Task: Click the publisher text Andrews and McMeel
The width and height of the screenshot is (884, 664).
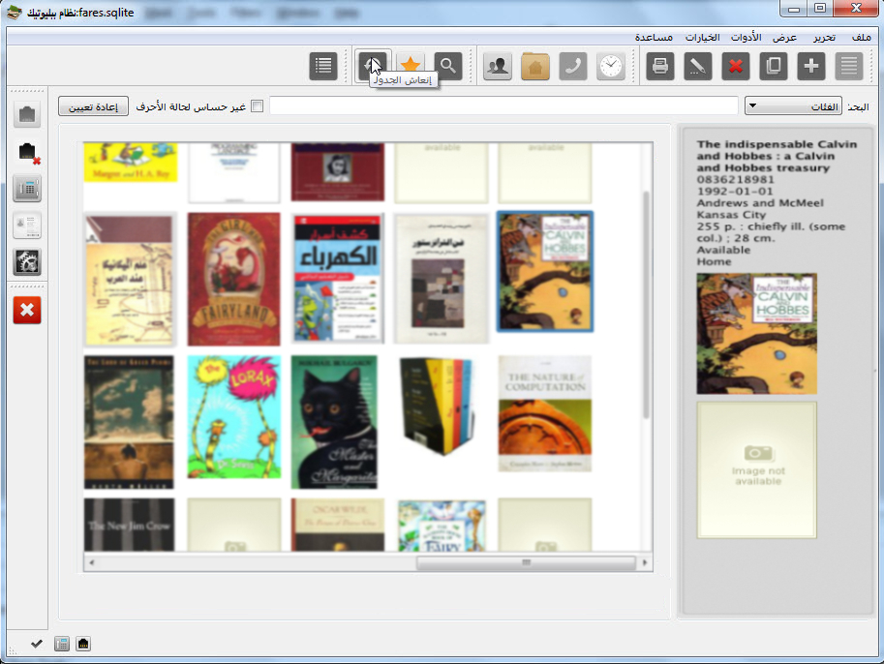Action: 760,203
